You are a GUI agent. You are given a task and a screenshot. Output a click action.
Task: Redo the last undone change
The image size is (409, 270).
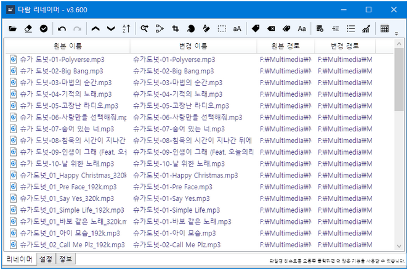pyautogui.click(x=78, y=29)
